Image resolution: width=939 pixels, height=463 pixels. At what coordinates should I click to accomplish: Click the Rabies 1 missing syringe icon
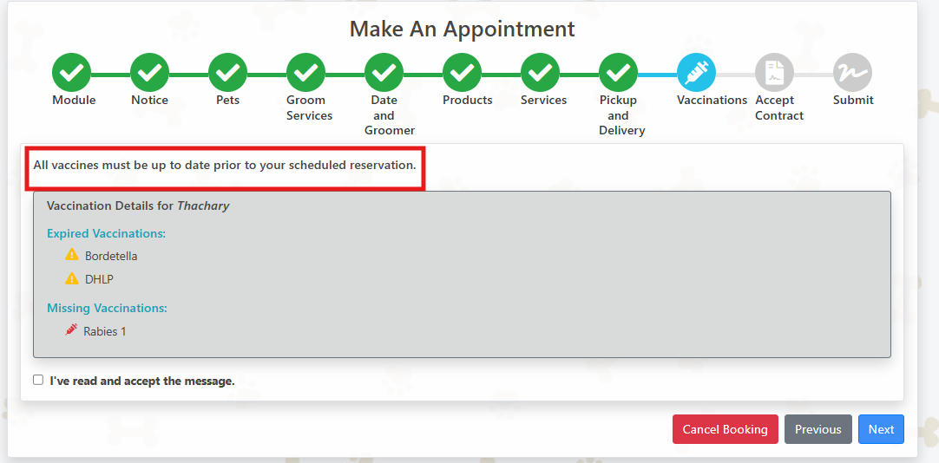(72, 330)
